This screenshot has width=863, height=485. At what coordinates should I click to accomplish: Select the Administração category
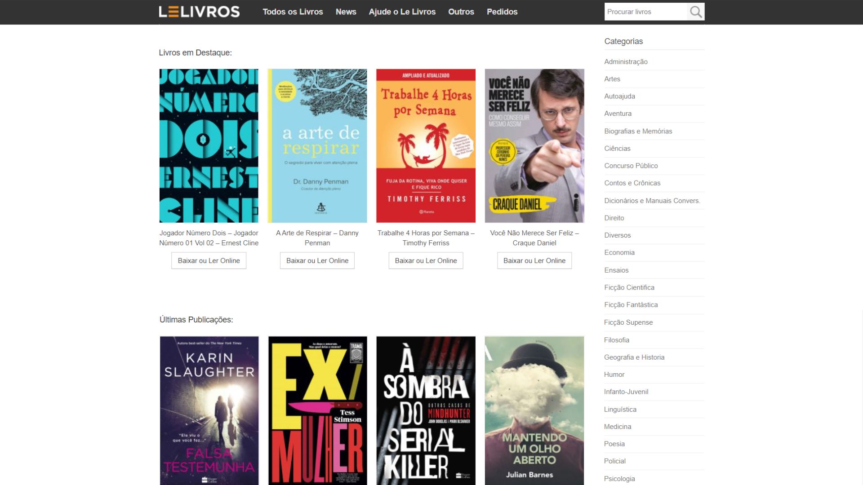pyautogui.click(x=626, y=62)
